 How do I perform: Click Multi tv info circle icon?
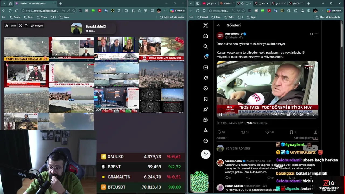(26, 26)
